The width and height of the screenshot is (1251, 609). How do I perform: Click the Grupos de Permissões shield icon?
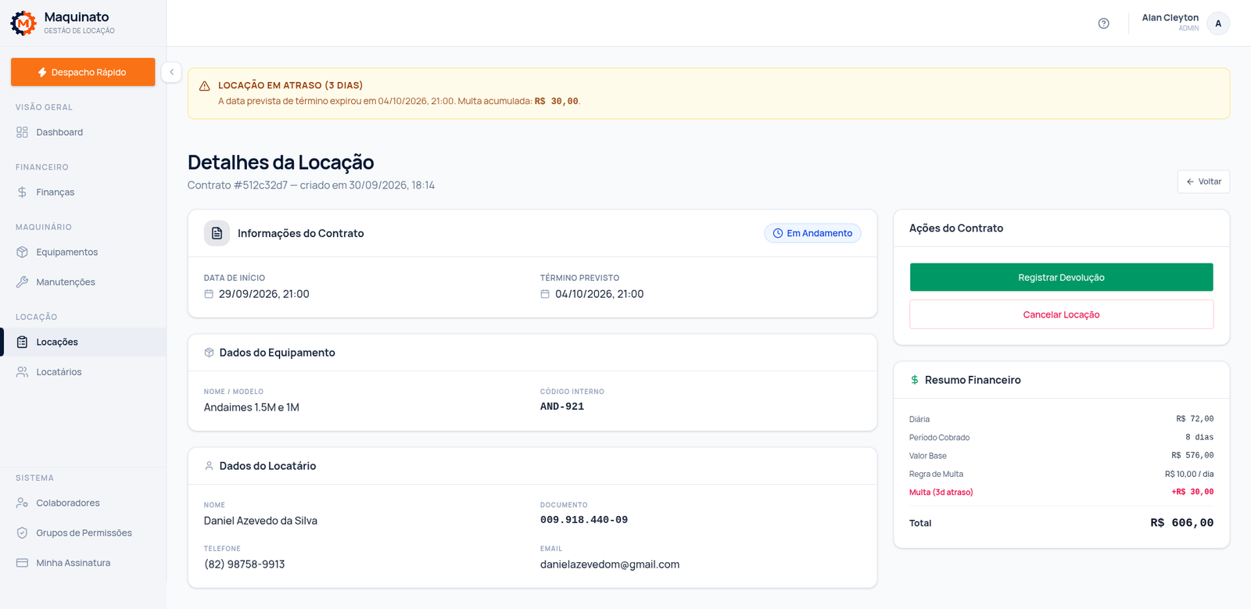[22, 533]
